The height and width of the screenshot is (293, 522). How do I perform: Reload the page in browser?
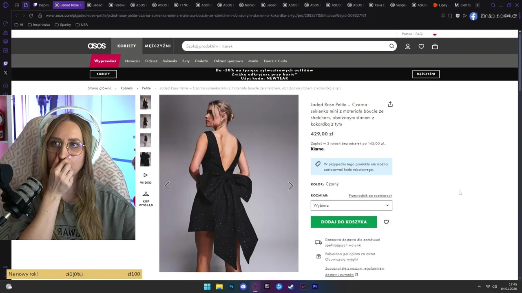pyautogui.click(x=31, y=15)
